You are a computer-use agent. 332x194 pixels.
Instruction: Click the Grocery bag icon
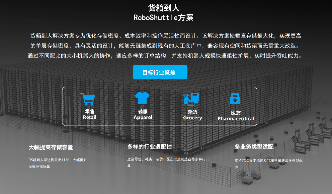point(192,99)
